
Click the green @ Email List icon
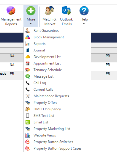click(28, 122)
